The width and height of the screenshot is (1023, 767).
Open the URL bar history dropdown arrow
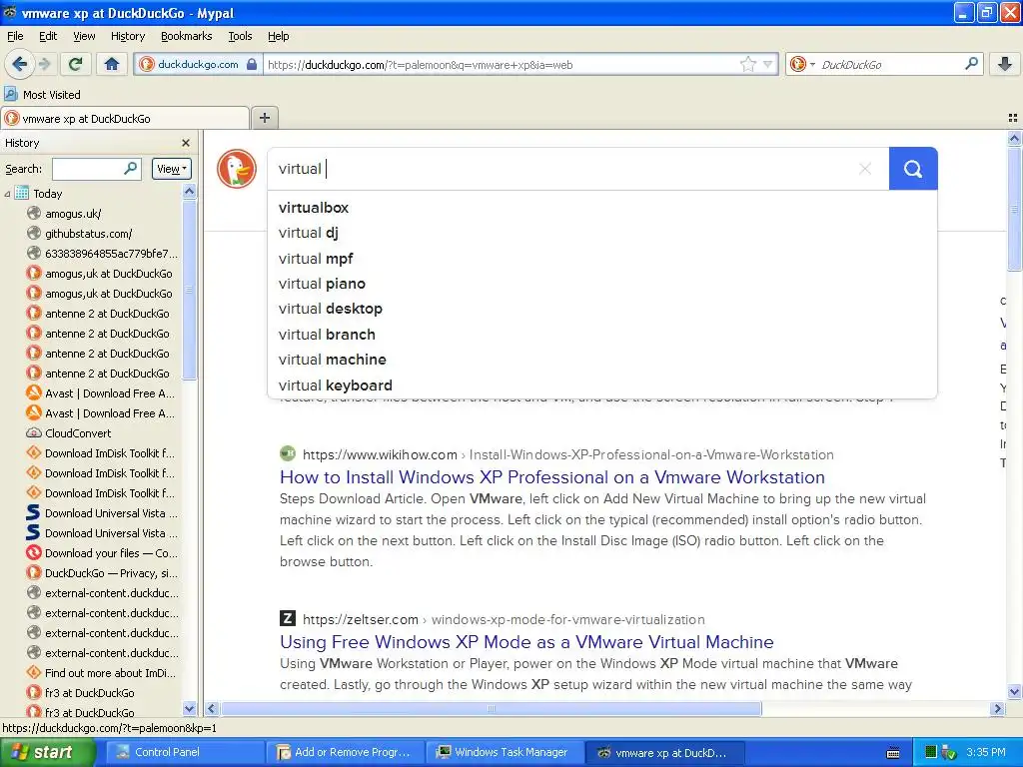(x=768, y=65)
